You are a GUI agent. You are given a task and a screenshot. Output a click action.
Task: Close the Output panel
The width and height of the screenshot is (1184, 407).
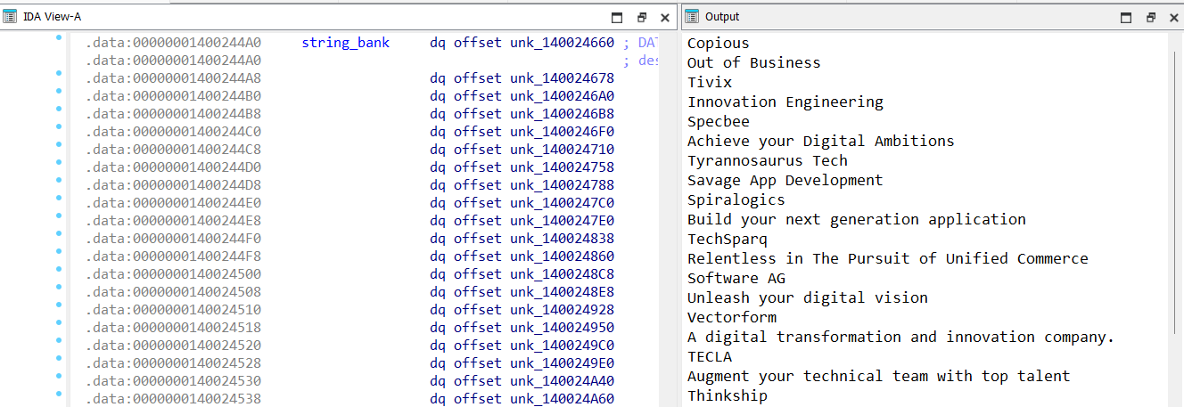pos(1173,18)
